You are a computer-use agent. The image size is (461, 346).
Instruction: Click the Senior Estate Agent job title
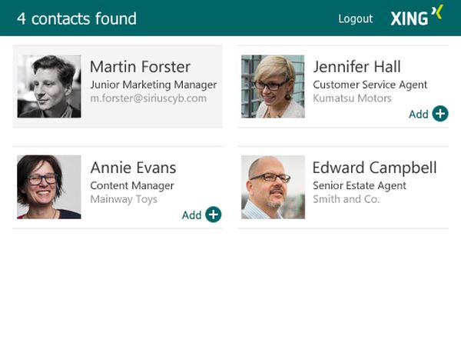[x=360, y=186]
